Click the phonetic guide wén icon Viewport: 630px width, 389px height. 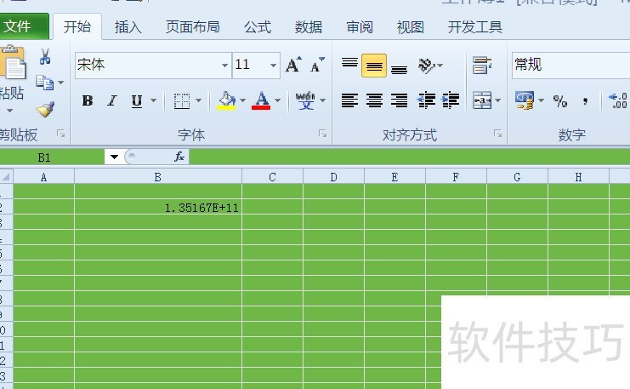tap(305, 100)
